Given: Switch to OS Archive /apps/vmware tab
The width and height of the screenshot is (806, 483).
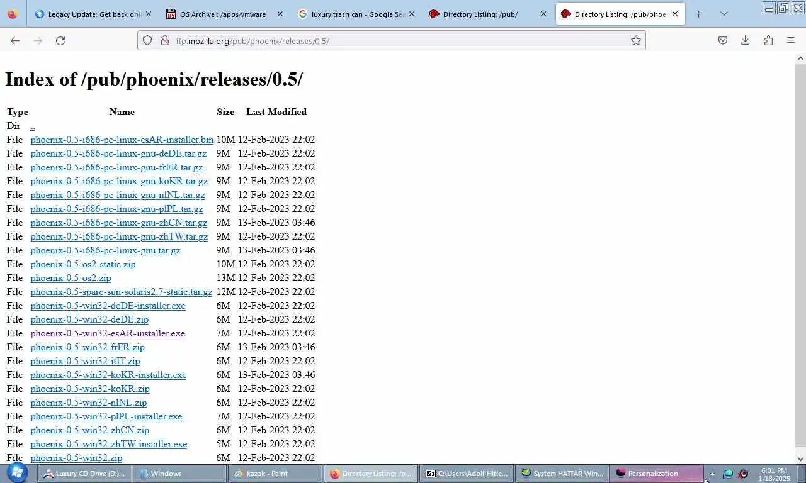Looking at the screenshot, I should click(224, 14).
